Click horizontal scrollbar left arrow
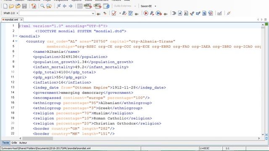 point(20,138)
